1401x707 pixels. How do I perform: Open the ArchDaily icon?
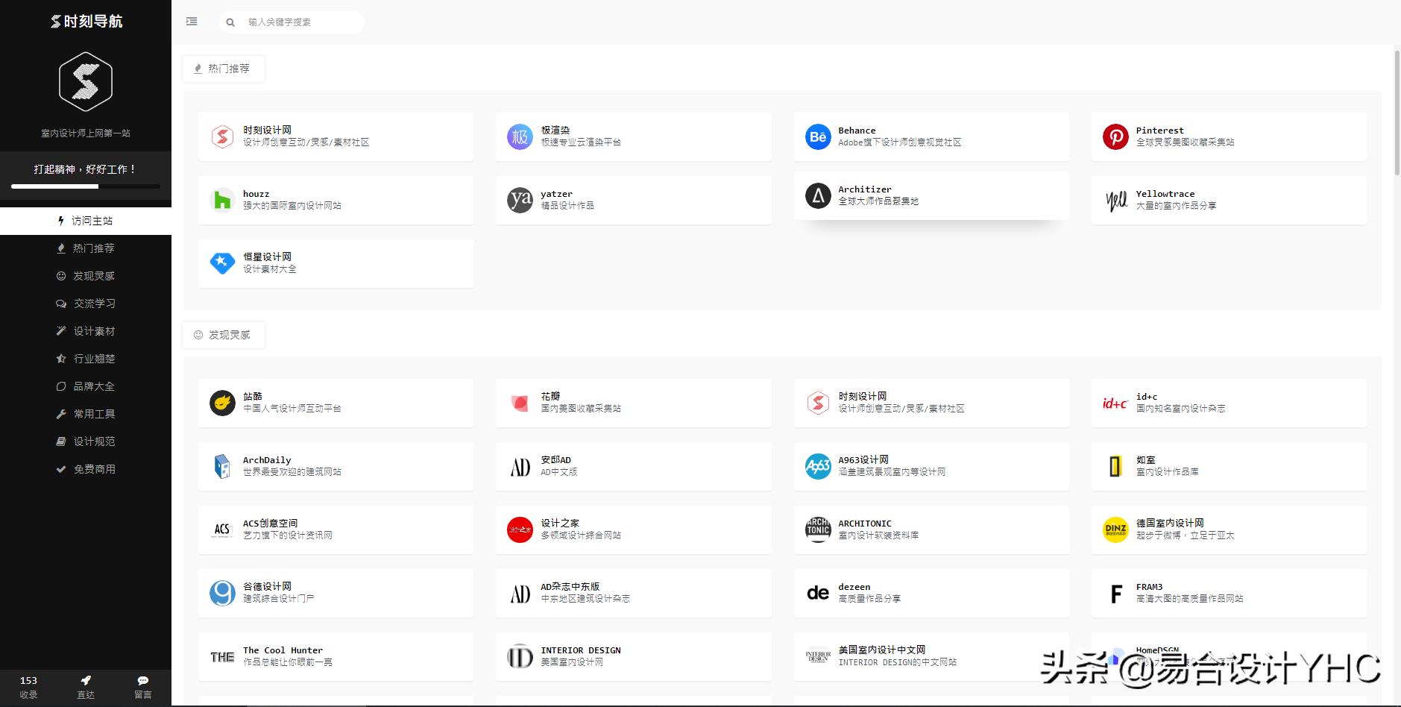tap(222, 466)
